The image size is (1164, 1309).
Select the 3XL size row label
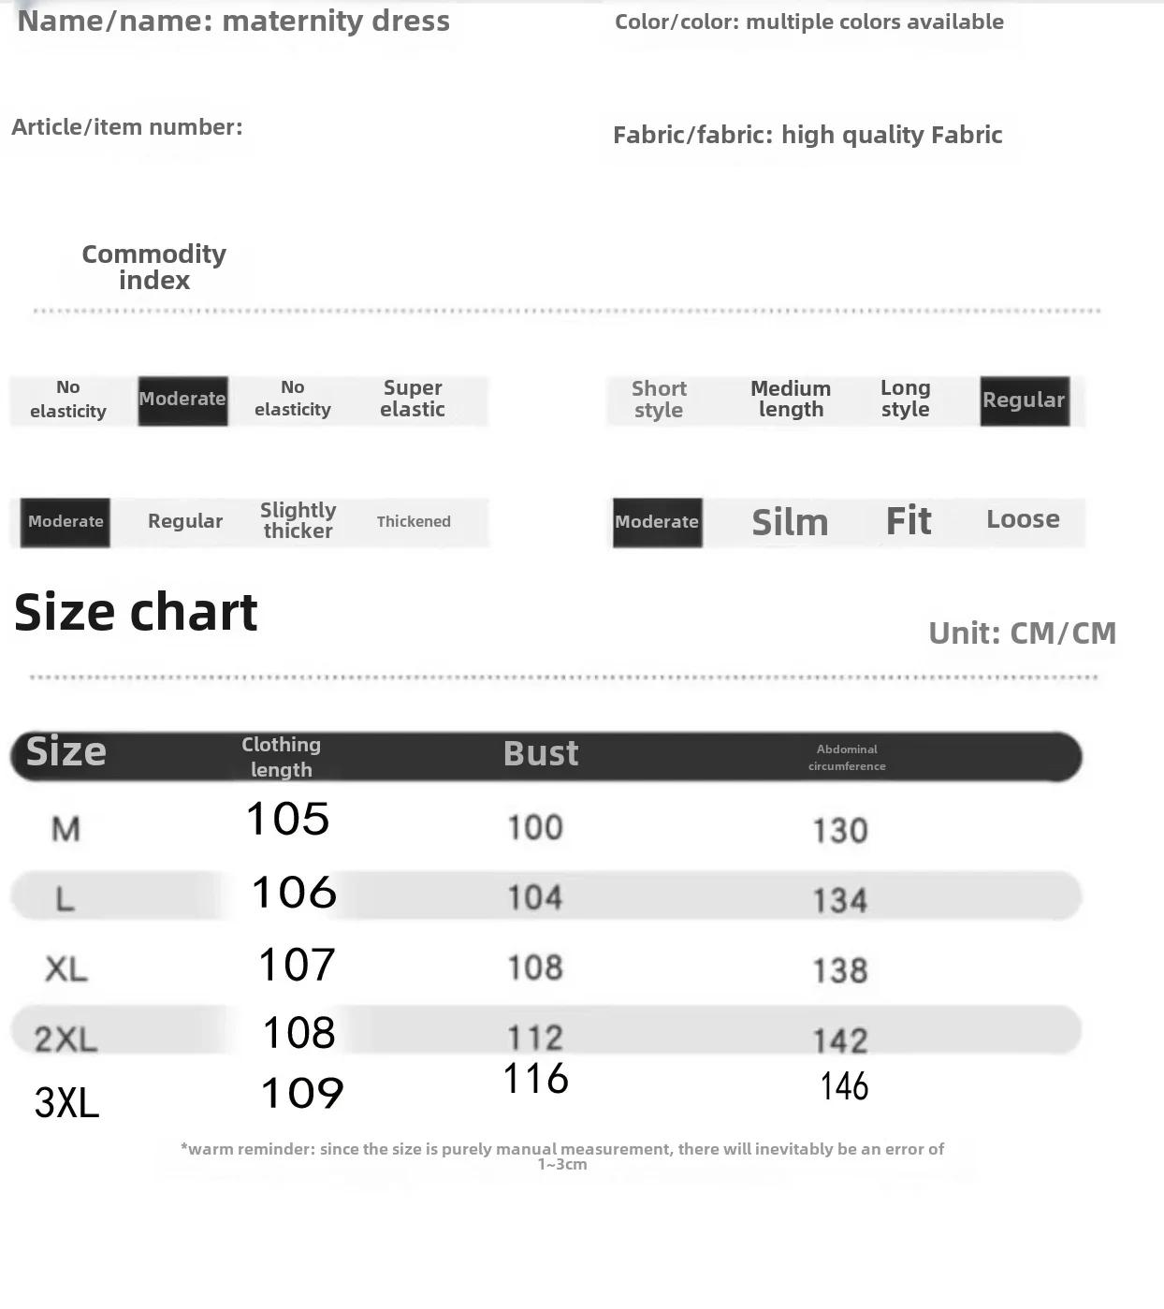pos(66,1103)
